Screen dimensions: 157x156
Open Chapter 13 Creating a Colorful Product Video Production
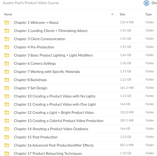tap(59, 121)
